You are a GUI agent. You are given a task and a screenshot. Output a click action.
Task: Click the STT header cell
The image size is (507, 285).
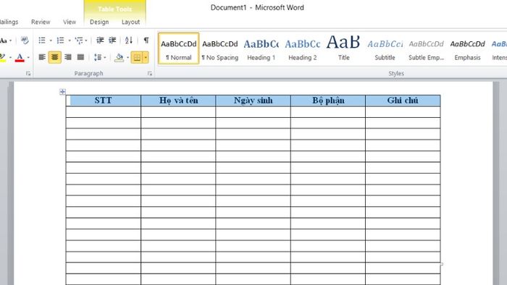(x=104, y=101)
